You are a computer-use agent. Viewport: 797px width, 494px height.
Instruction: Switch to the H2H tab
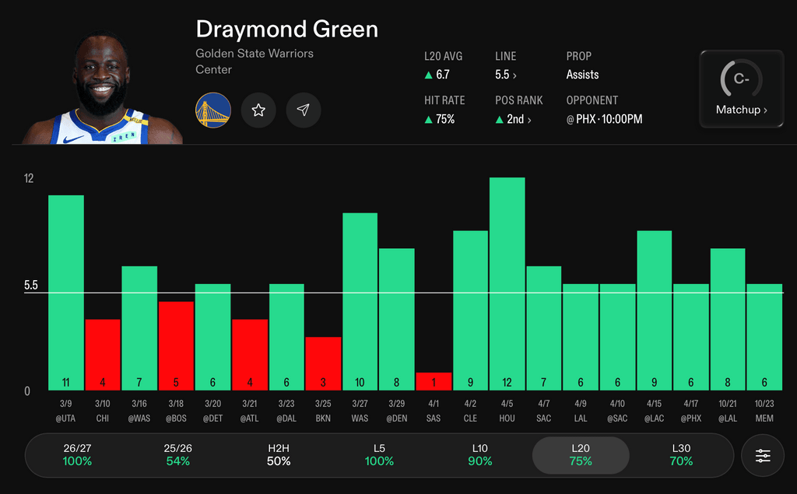click(279, 455)
